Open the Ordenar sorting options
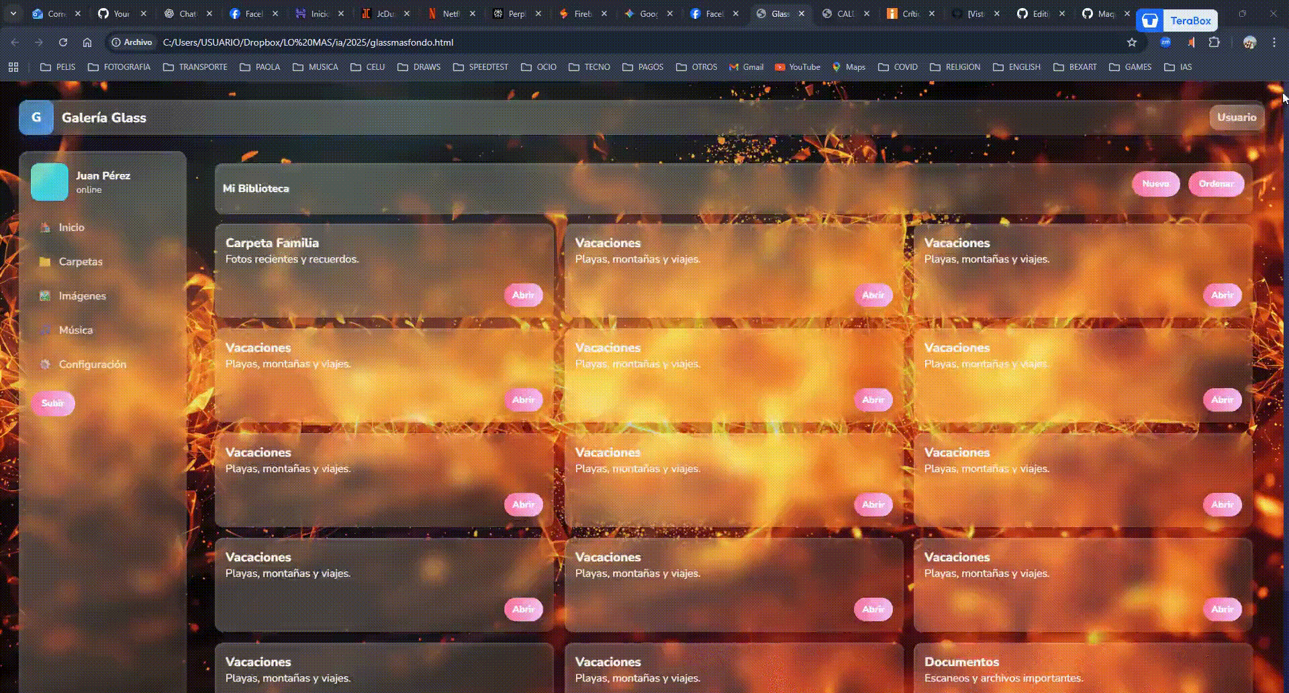This screenshot has width=1289, height=693. 1216,184
